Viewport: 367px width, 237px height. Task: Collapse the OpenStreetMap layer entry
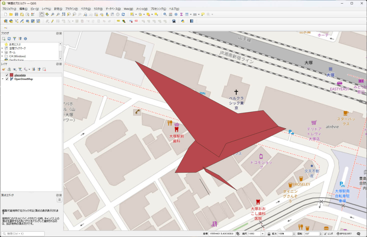[2, 79]
